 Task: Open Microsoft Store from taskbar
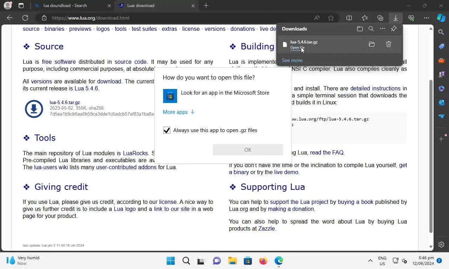pos(248,261)
